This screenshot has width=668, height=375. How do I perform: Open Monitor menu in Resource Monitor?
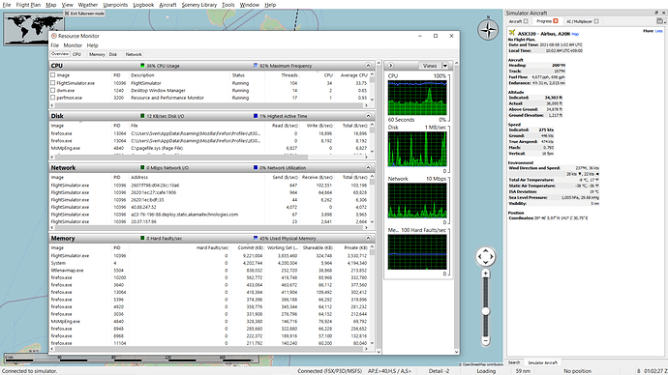(73, 45)
